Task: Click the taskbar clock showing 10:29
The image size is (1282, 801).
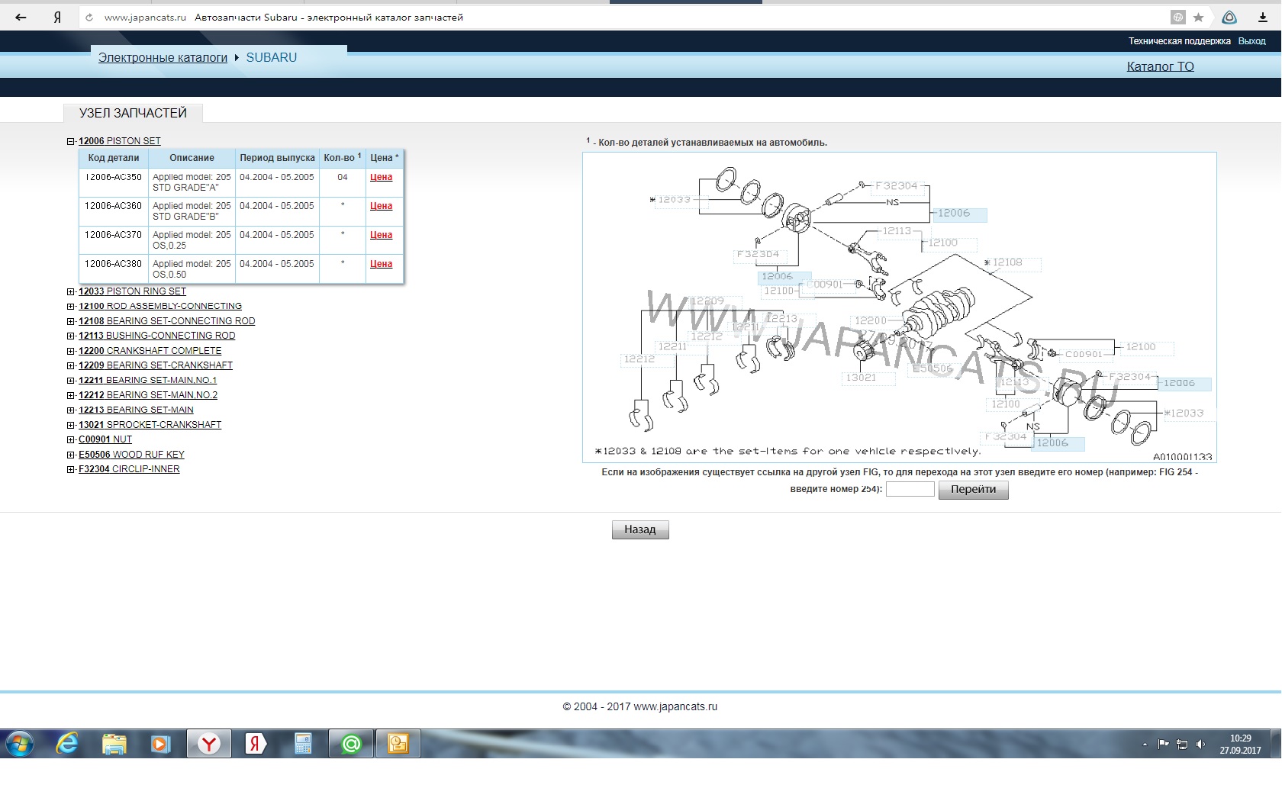Action: click(1240, 745)
